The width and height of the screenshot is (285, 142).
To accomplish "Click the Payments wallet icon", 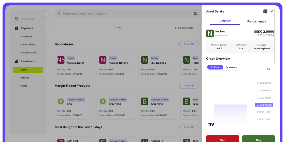I will click(x=17, y=28).
